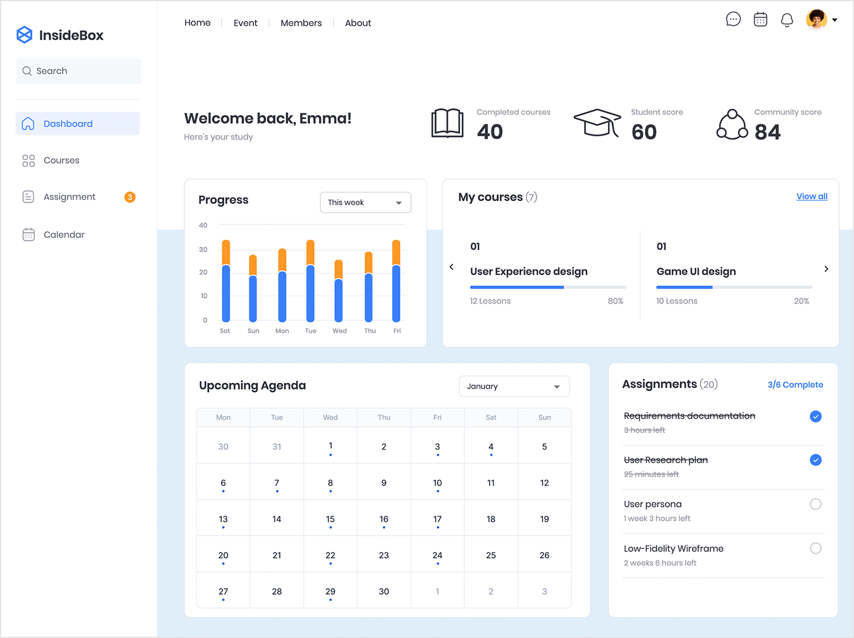Select January 7 in the agenda
The height and width of the screenshot is (638, 854).
277,482
